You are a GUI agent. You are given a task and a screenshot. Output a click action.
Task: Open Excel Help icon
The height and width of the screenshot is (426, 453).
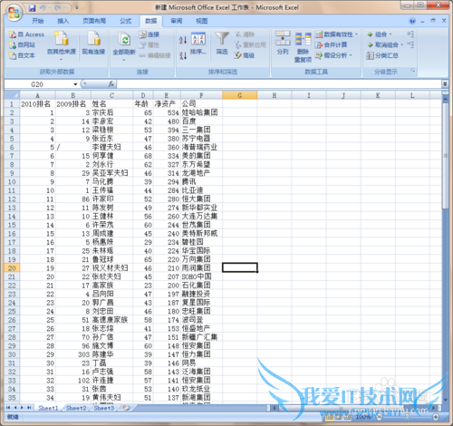[412, 21]
